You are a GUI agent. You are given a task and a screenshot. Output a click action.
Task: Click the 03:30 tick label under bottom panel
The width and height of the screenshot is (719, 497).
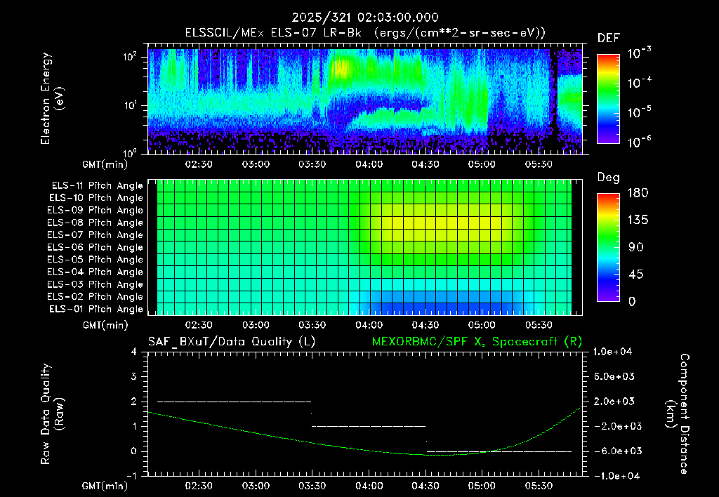[312, 486]
